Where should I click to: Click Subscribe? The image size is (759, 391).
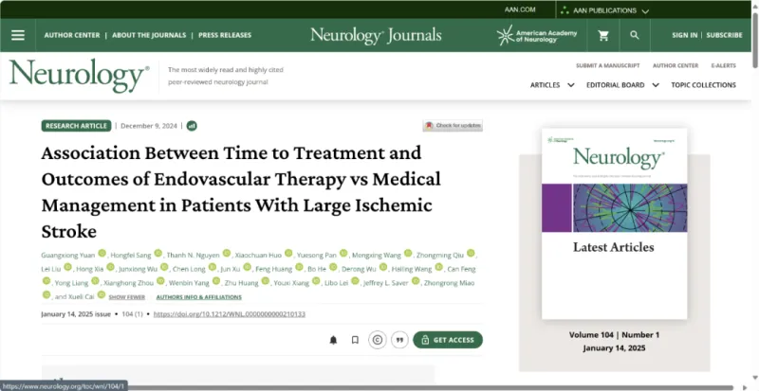coord(724,35)
